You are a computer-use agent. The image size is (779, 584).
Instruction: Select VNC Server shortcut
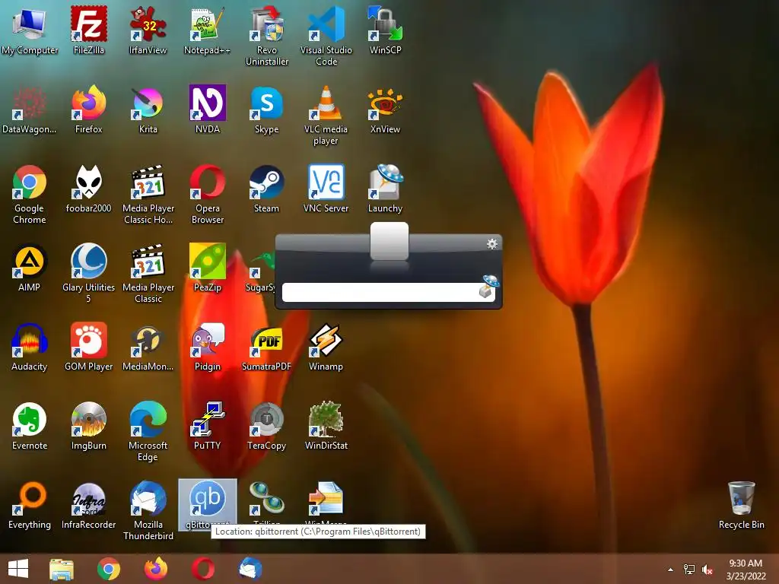pos(326,189)
